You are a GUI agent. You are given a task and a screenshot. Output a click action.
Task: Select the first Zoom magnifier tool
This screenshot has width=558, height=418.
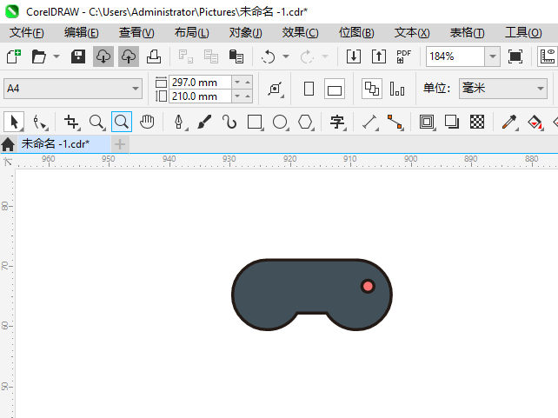[96, 122]
